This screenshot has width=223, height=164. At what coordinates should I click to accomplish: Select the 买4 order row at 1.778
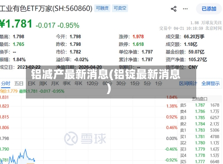pos(199,156)
